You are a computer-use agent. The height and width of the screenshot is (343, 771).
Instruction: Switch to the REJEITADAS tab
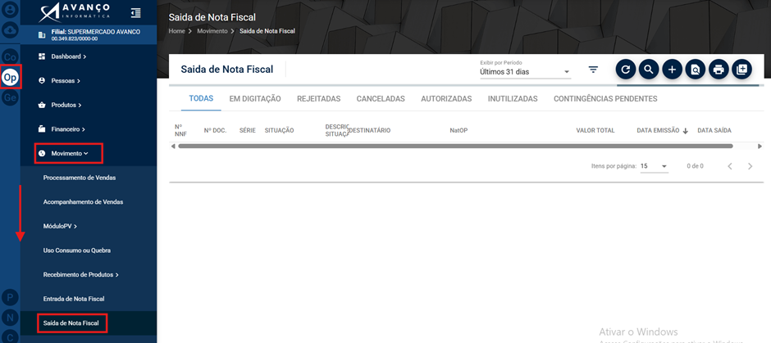pyautogui.click(x=318, y=98)
